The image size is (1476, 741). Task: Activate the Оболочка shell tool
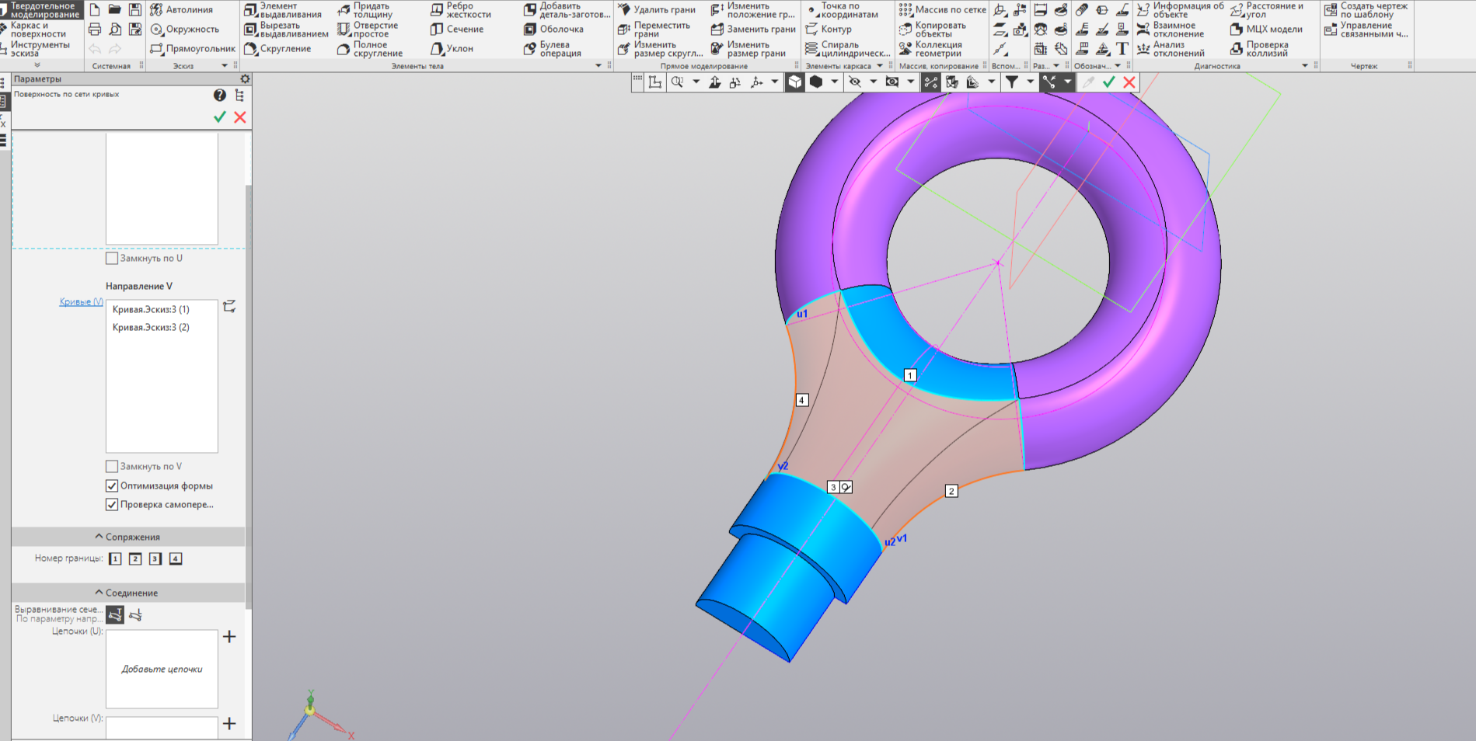553,30
